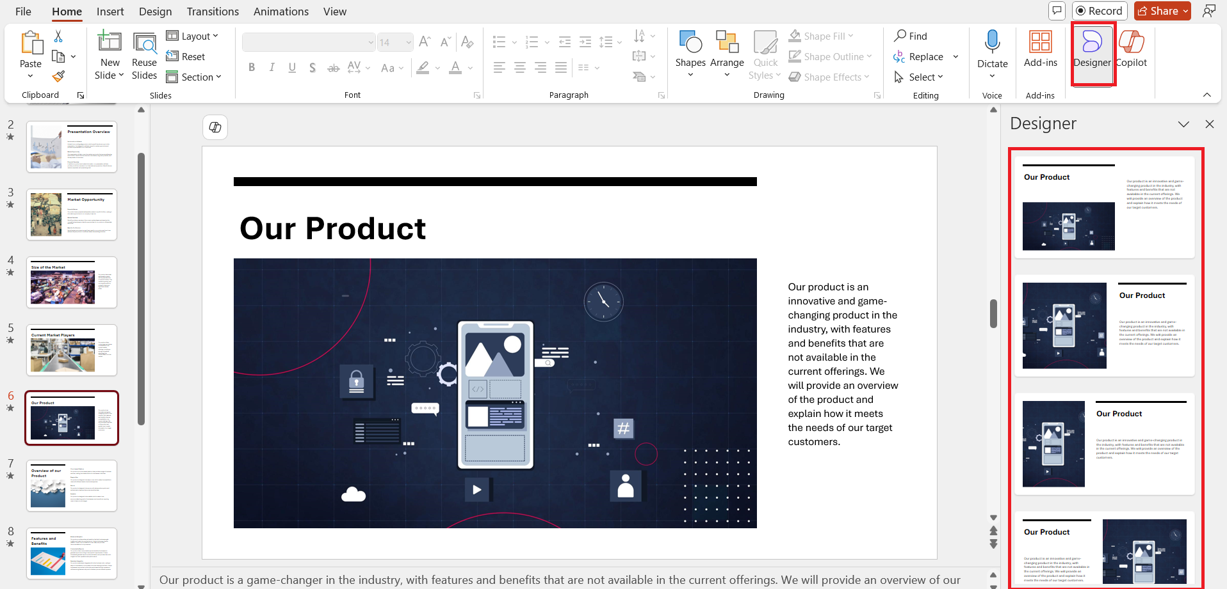Increase list indent level
The width and height of the screenshot is (1227, 589).
point(585,42)
